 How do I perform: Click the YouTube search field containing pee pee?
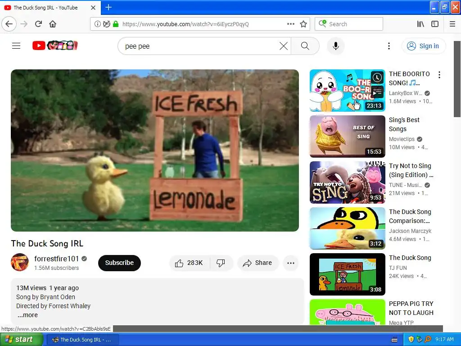[200, 46]
